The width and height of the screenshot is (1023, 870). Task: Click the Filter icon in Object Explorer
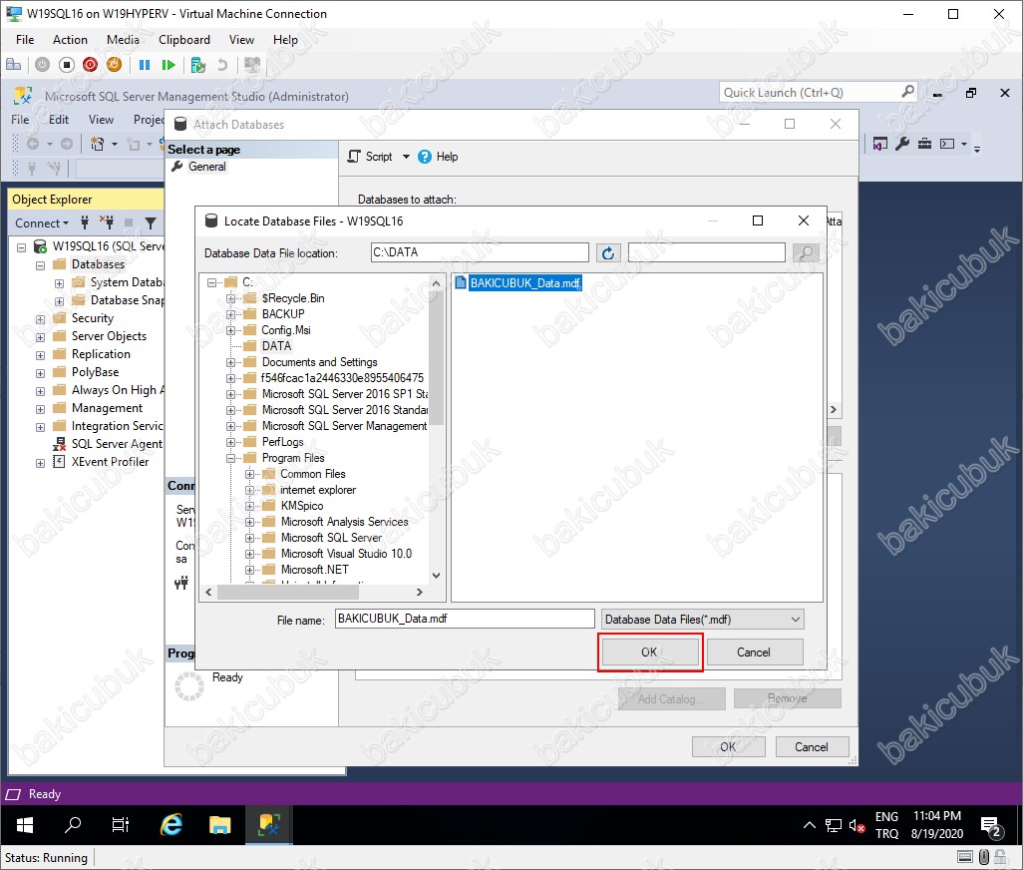[151, 223]
